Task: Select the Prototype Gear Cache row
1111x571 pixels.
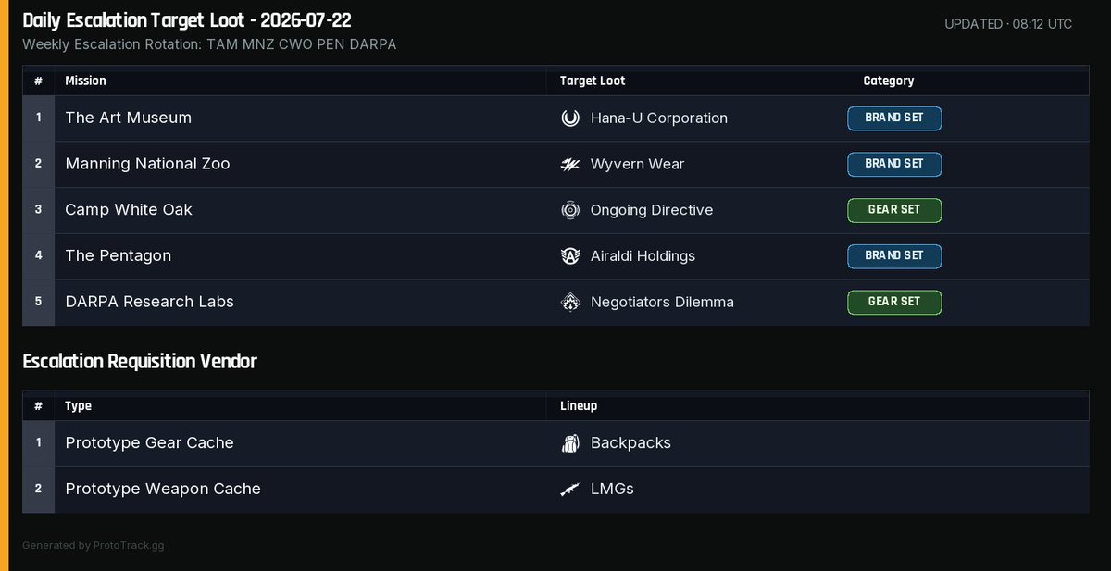Action: [x=555, y=443]
